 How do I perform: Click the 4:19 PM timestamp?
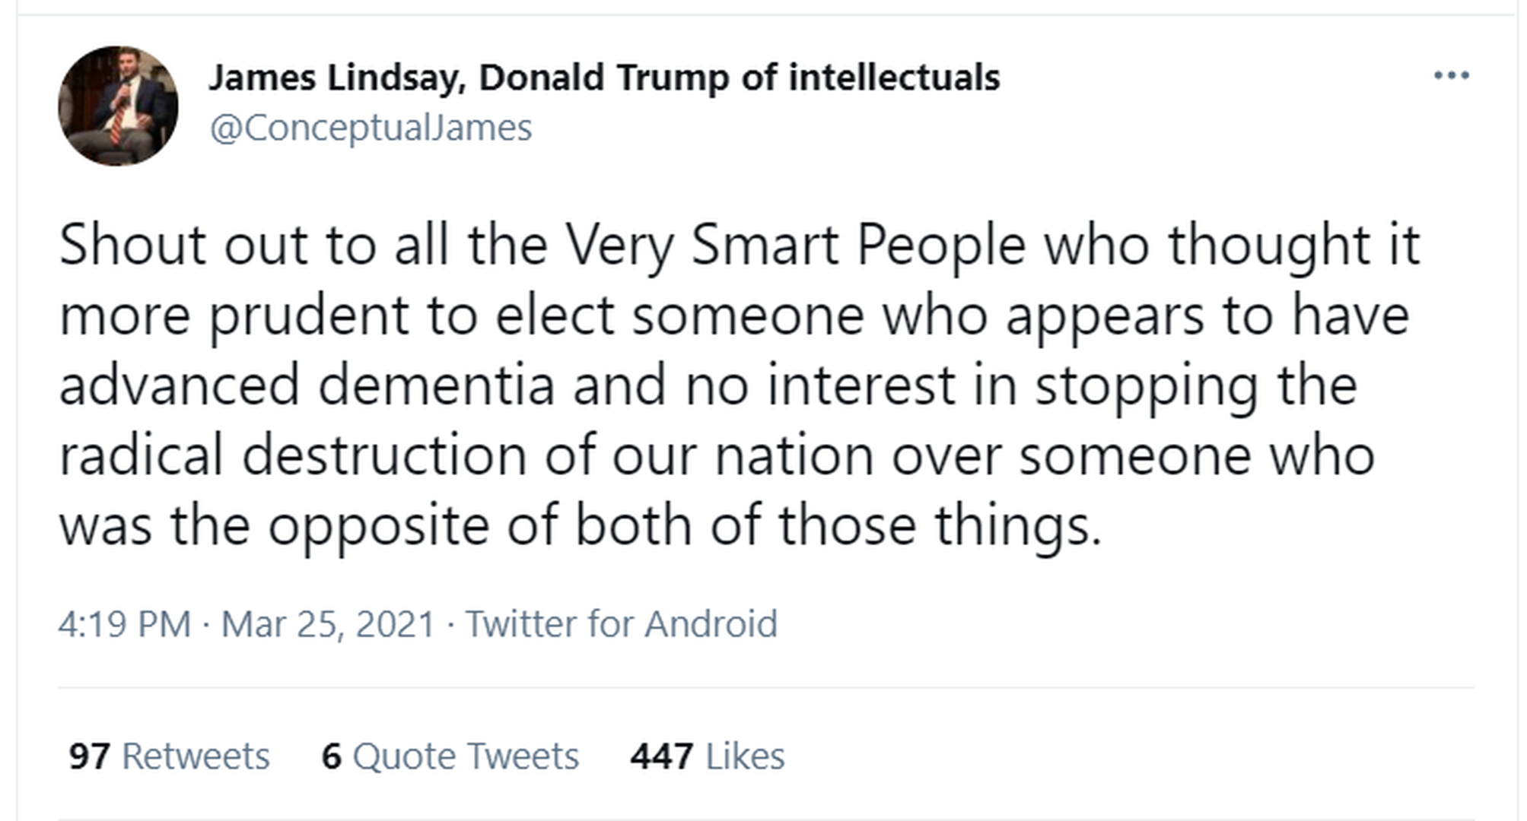pyautogui.click(x=124, y=624)
